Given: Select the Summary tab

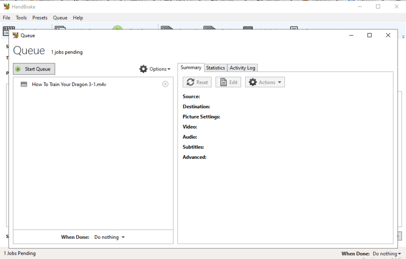Looking at the screenshot, I should [191, 67].
